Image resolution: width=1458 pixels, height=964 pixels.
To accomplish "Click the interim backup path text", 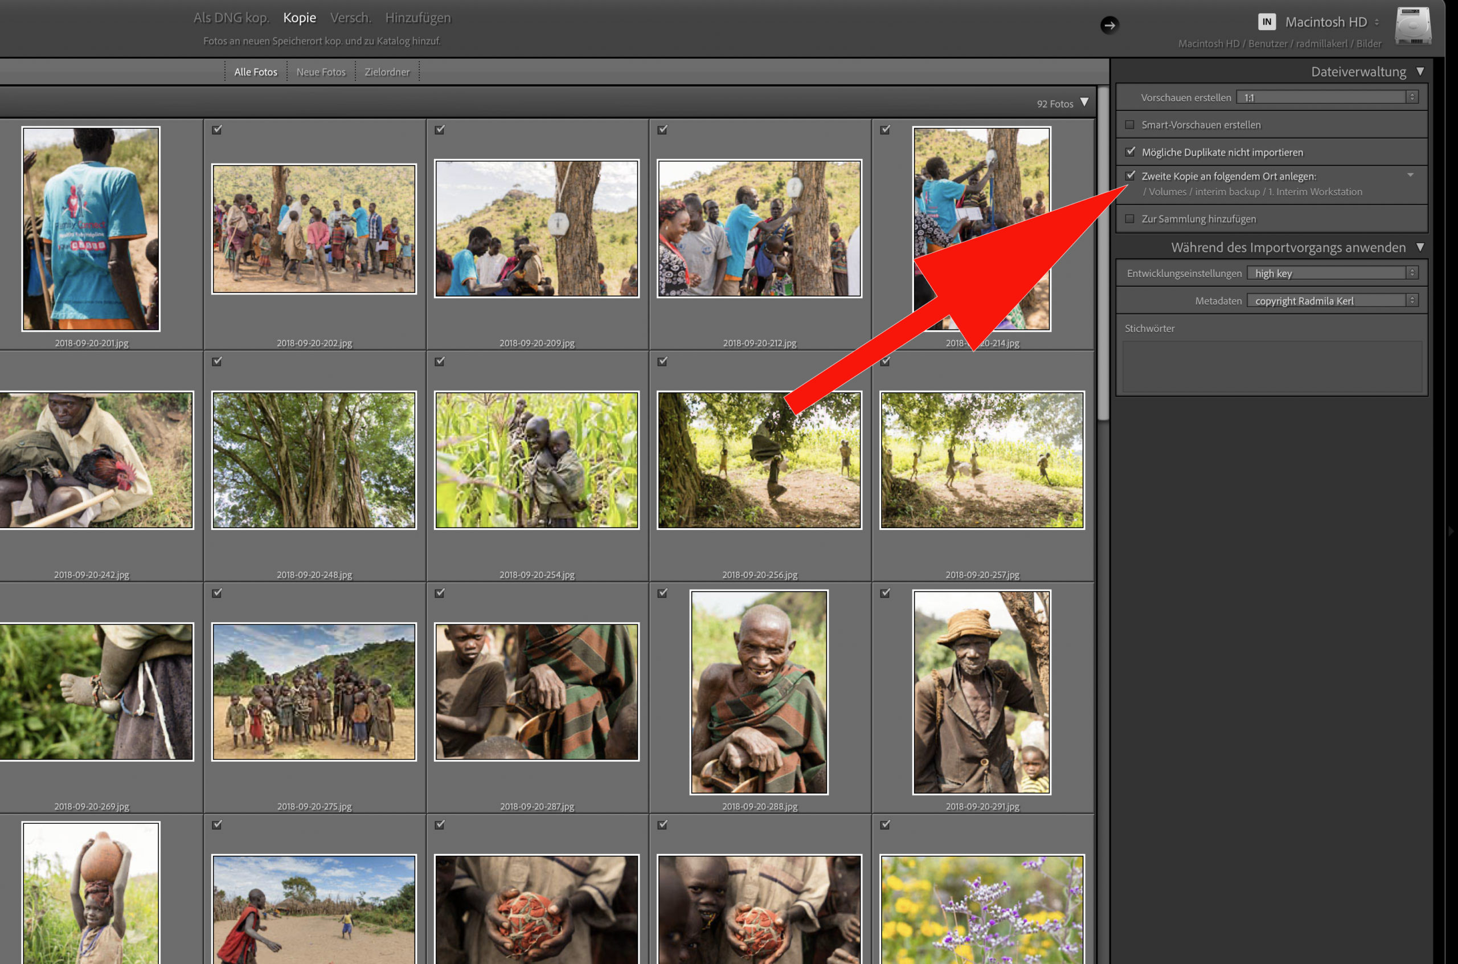I will point(1252,192).
